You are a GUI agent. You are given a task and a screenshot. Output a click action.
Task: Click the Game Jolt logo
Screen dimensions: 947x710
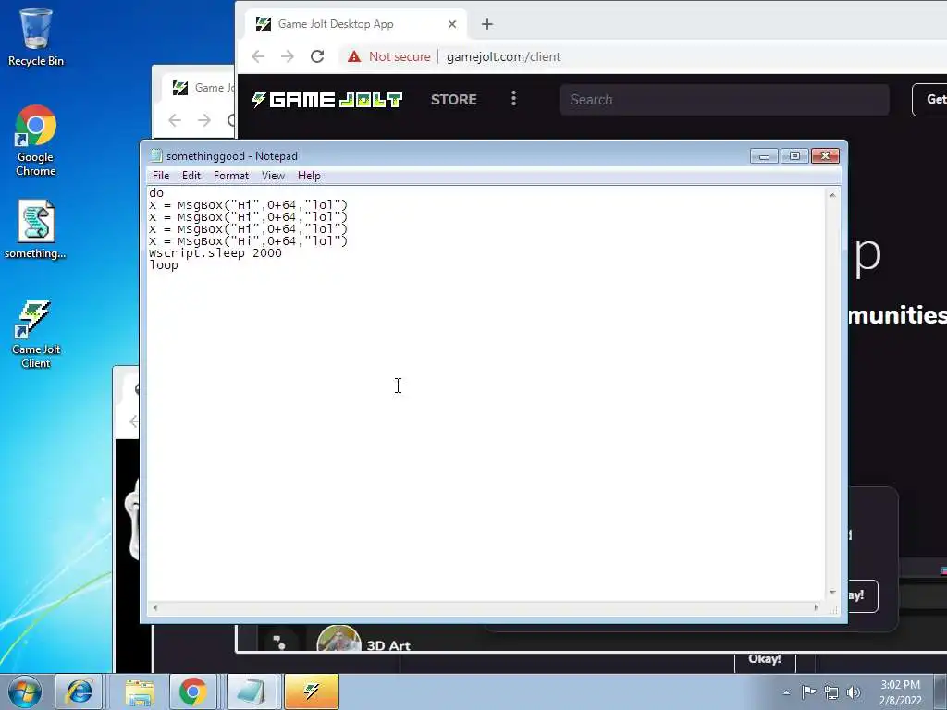[326, 100]
